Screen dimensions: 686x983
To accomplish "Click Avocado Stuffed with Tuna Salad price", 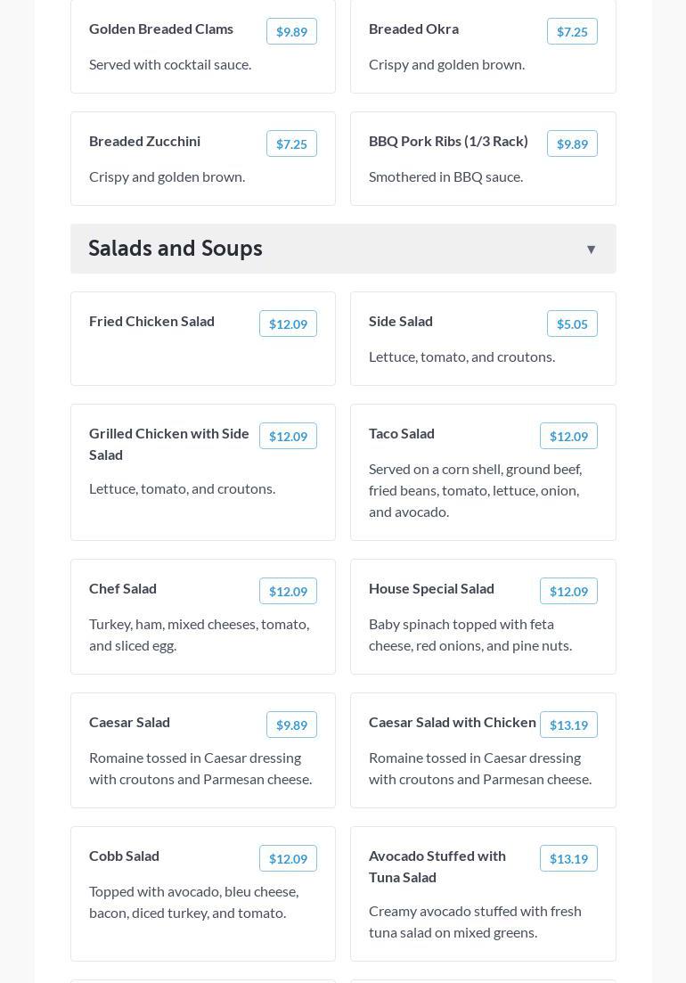I will tap(568, 858).
